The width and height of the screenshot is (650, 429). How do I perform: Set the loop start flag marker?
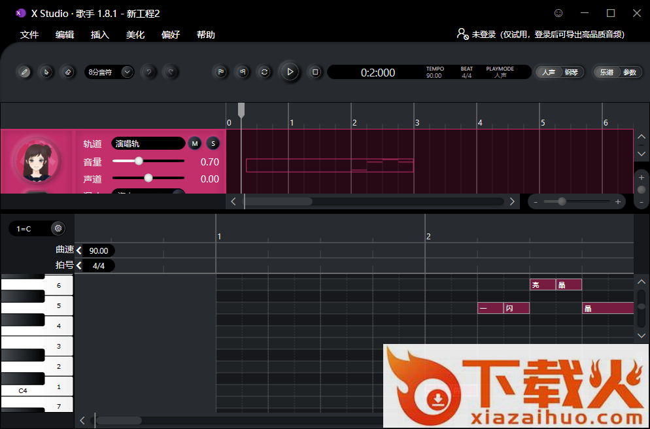coord(221,72)
